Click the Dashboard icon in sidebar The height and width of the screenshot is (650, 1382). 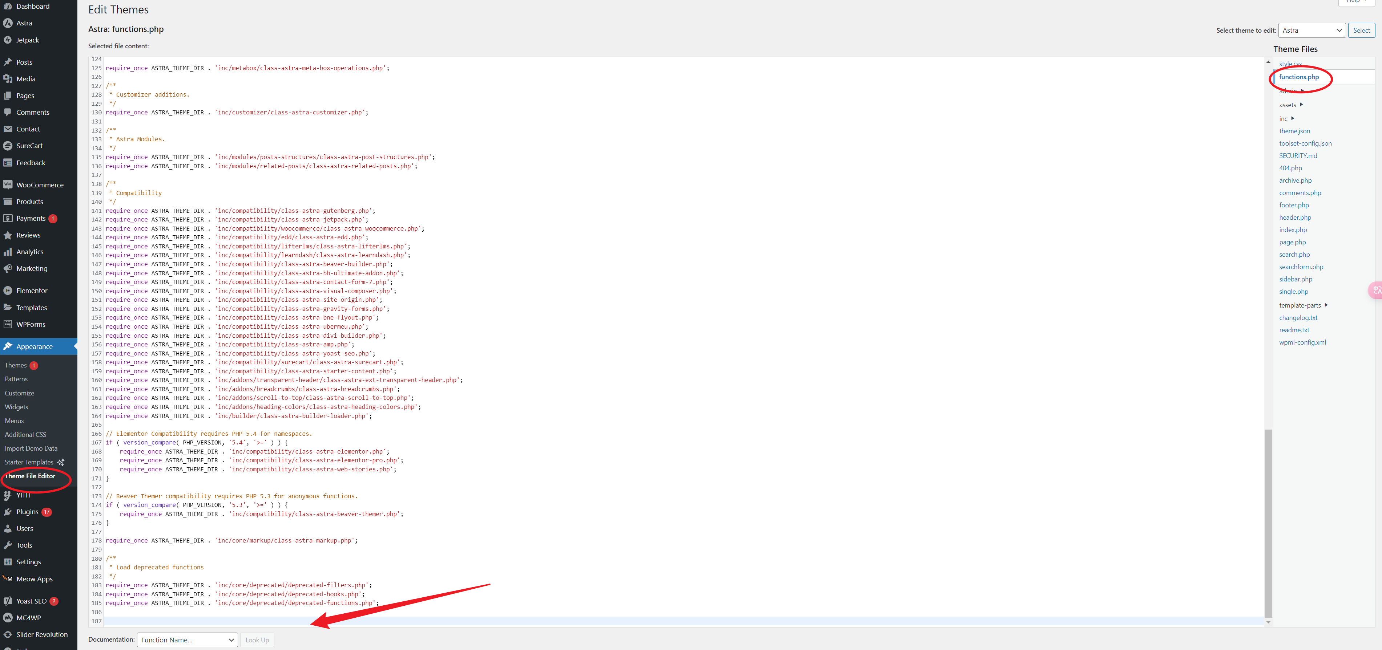click(x=8, y=6)
